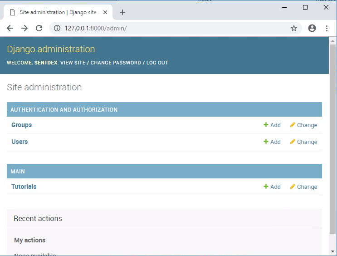View site information icon in address bar

click(x=57, y=28)
